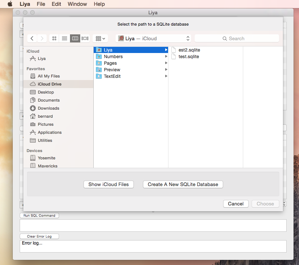The width and height of the screenshot is (299, 265).
Task: Select the test.sqlite file
Action: [189, 56]
